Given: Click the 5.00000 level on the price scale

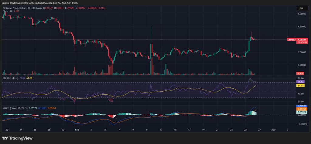Looking at the screenshot, I should point(302,14).
